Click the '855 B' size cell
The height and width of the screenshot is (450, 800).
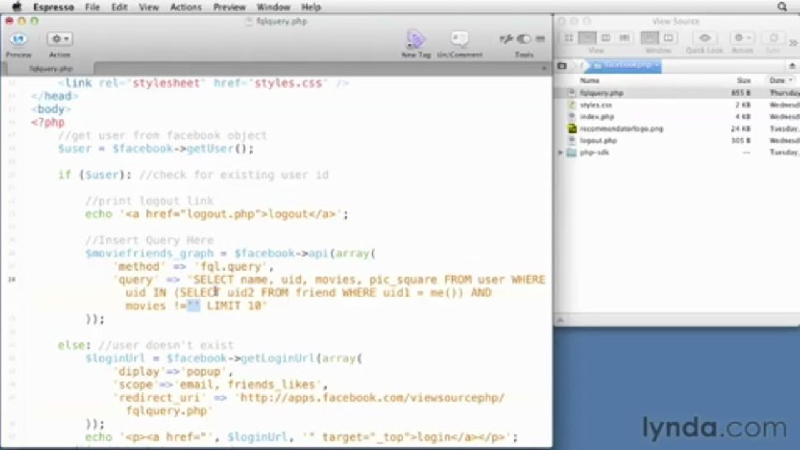click(741, 92)
